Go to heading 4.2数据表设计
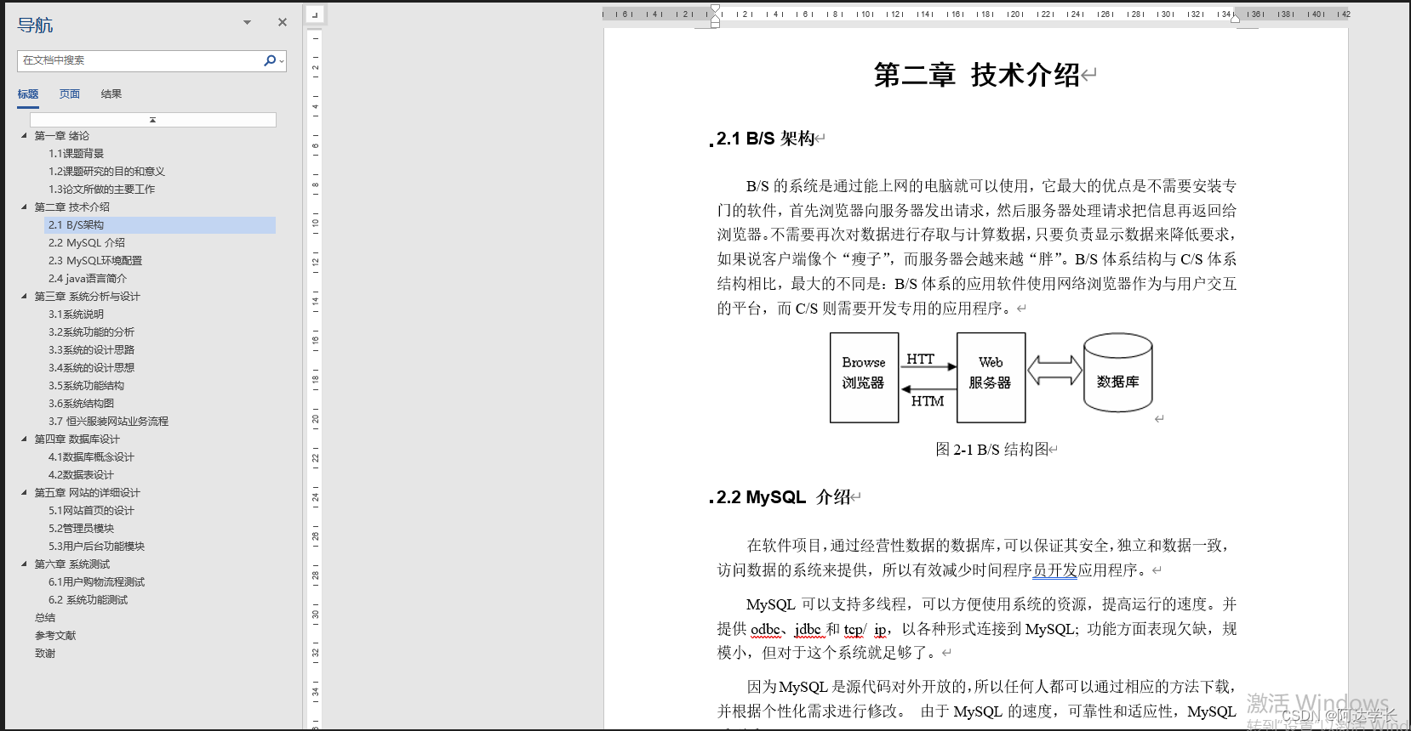This screenshot has width=1411, height=731. [x=81, y=475]
